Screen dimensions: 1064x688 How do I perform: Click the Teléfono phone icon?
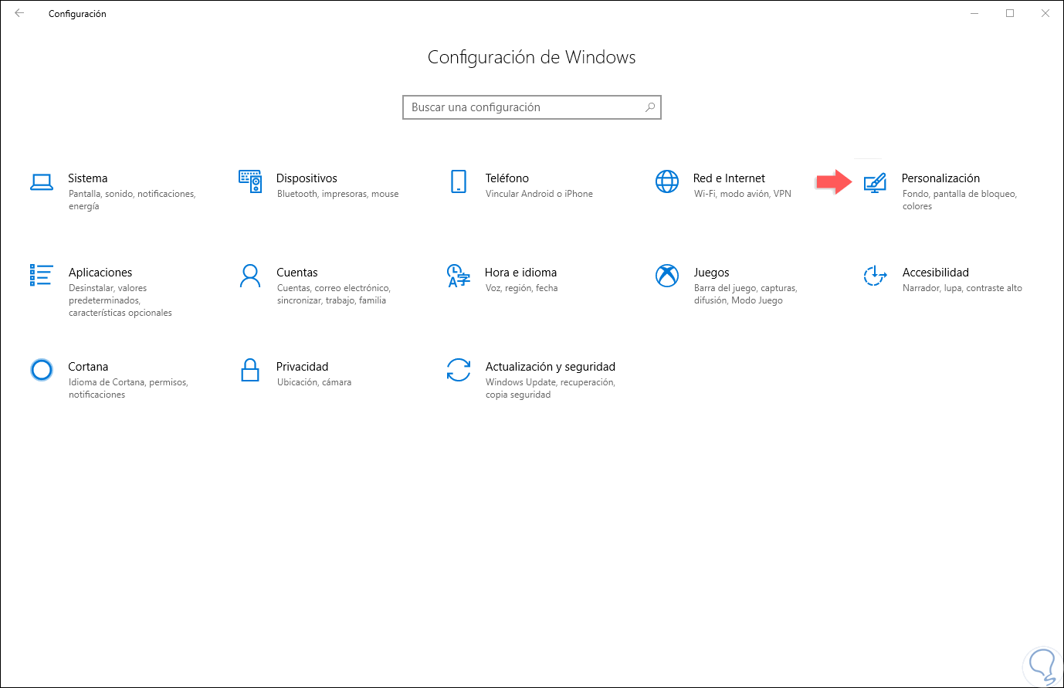pos(459,181)
